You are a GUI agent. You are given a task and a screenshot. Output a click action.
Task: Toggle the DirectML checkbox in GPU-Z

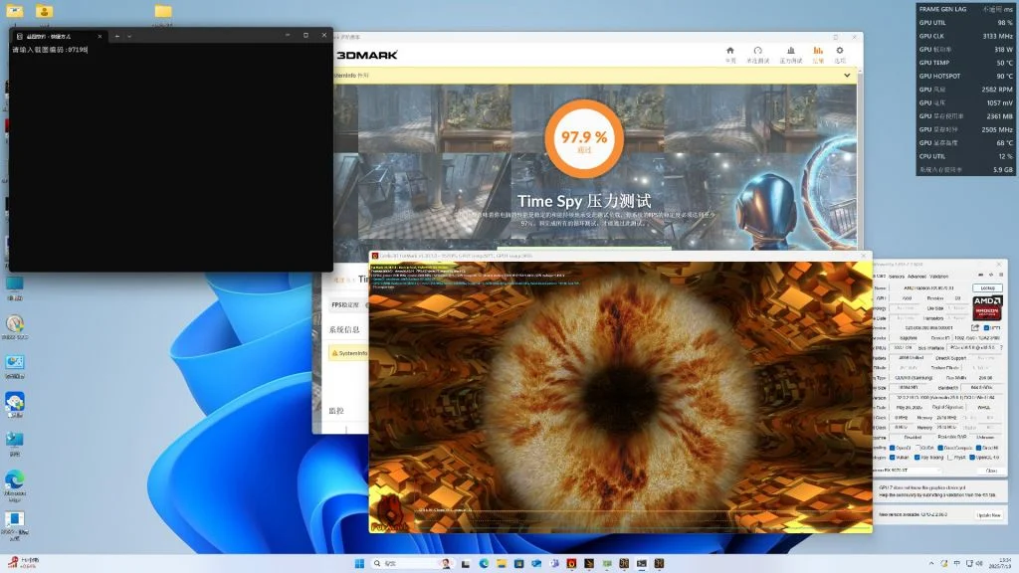[x=979, y=448]
